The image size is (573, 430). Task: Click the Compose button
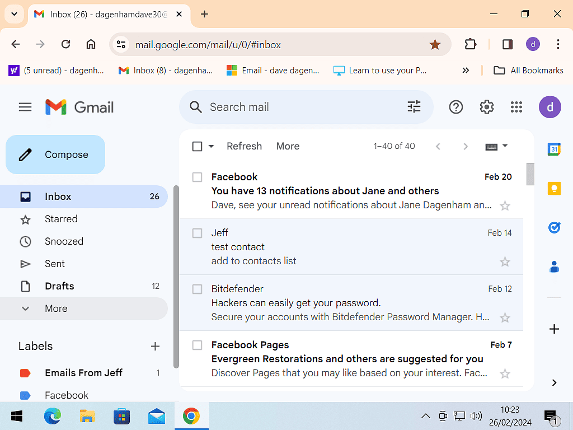pos(55,155)
